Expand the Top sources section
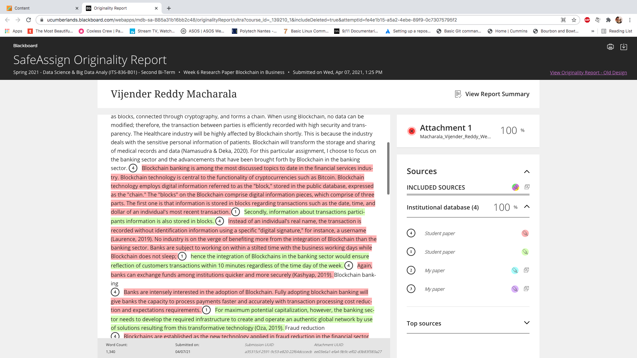Viewport: 637px width, 358px height. click(527, 323)
